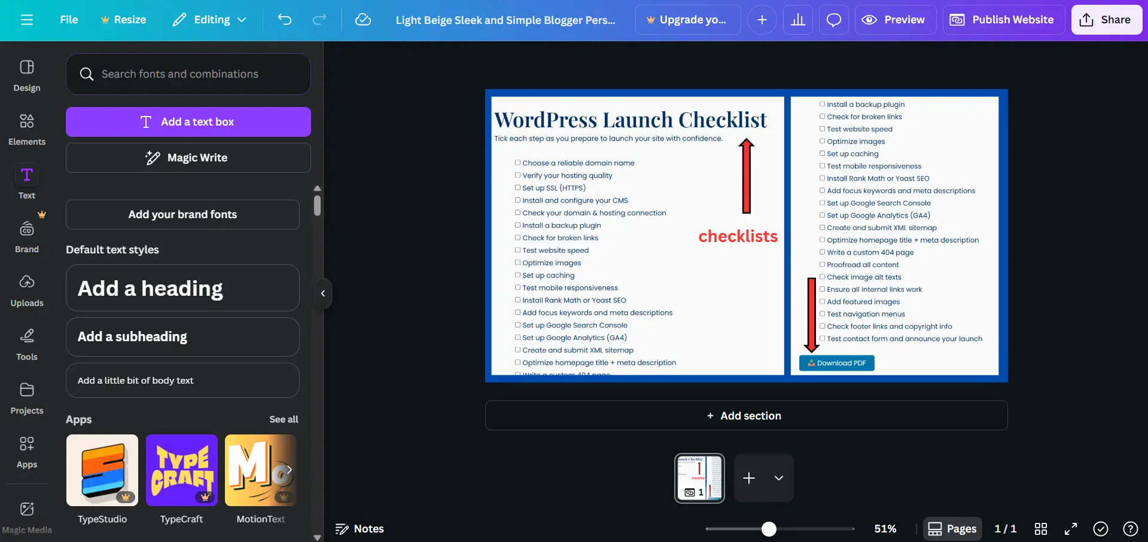
Task: Click the Share button
Action: pyautogui.click(x=1106, y=20)
